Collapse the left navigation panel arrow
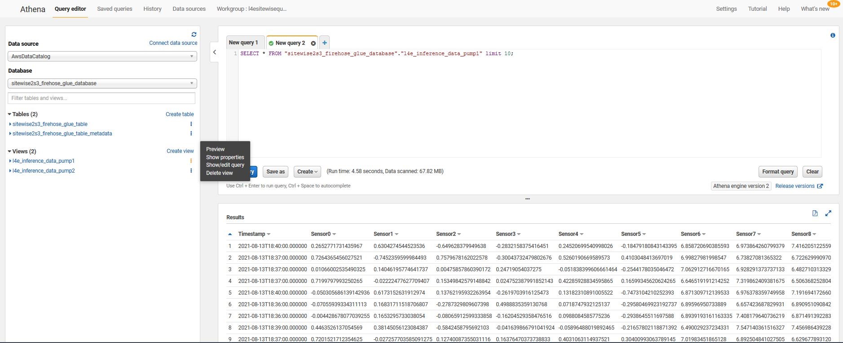This screenshot has height=343, width=843. (x=215, y=52)
